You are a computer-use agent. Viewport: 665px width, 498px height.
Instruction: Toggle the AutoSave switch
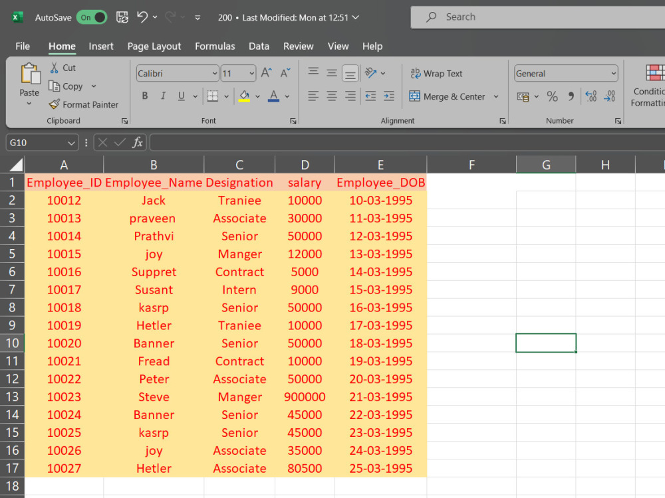pos(91,17)
